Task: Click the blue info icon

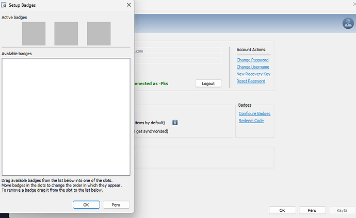Action: pyautogui.click(x=175, y=123)
